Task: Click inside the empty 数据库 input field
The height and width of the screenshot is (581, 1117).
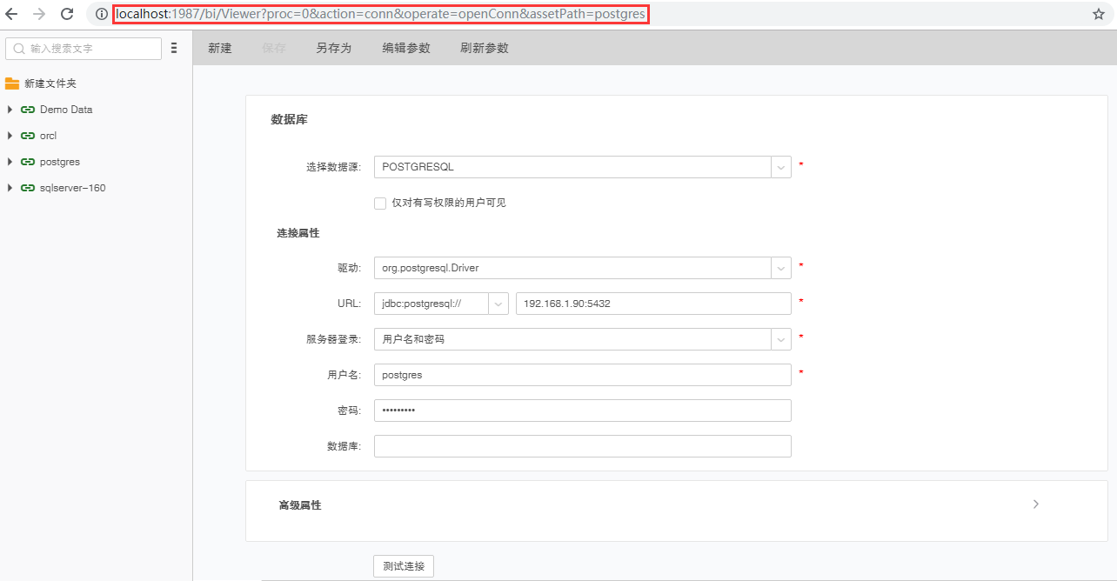Action: (x=581, y=445)
